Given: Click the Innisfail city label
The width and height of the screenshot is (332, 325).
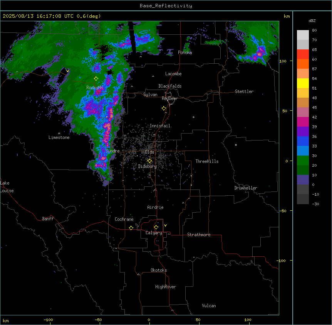Looking at the screenshot, I should [160, 126].
